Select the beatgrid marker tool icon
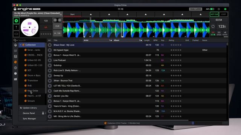Viewport: 241px width, 135px height. pyautogui.click(x=16, y=27)
